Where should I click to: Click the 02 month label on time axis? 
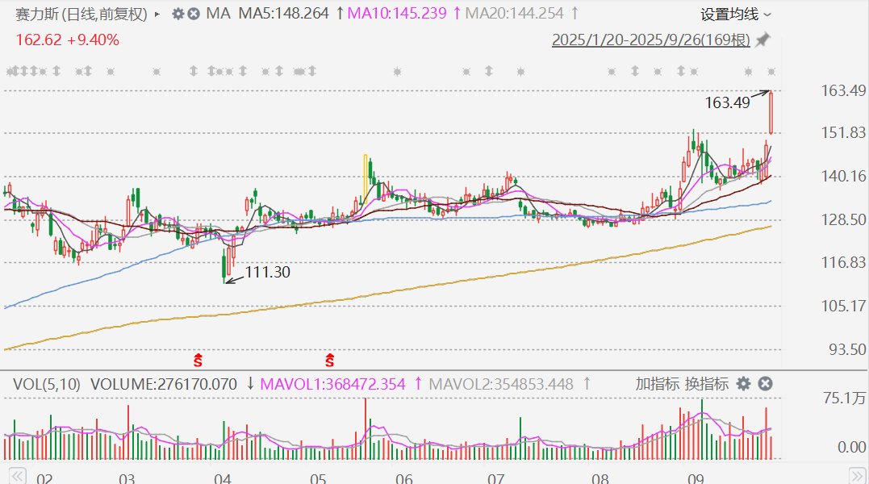44,478
